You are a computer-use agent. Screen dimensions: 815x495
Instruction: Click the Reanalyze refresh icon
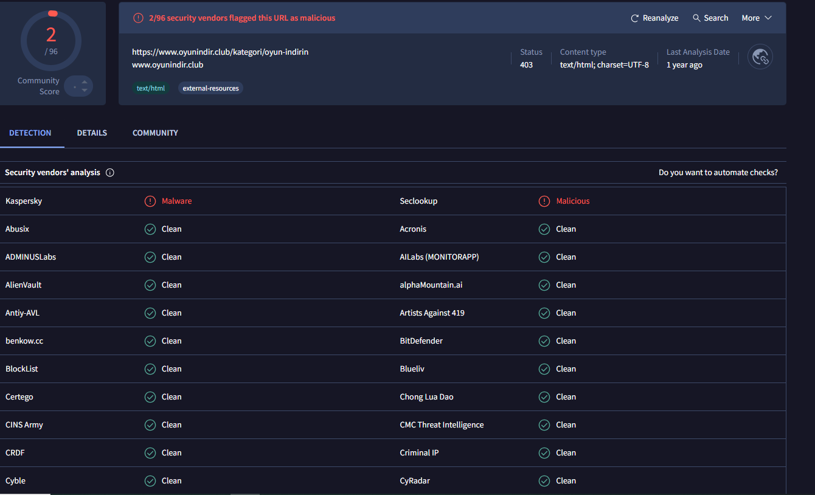pos(635,18)
